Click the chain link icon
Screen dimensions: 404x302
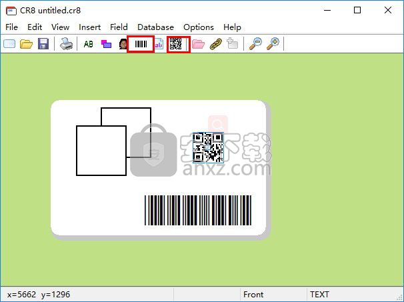[x=215, y=44]
